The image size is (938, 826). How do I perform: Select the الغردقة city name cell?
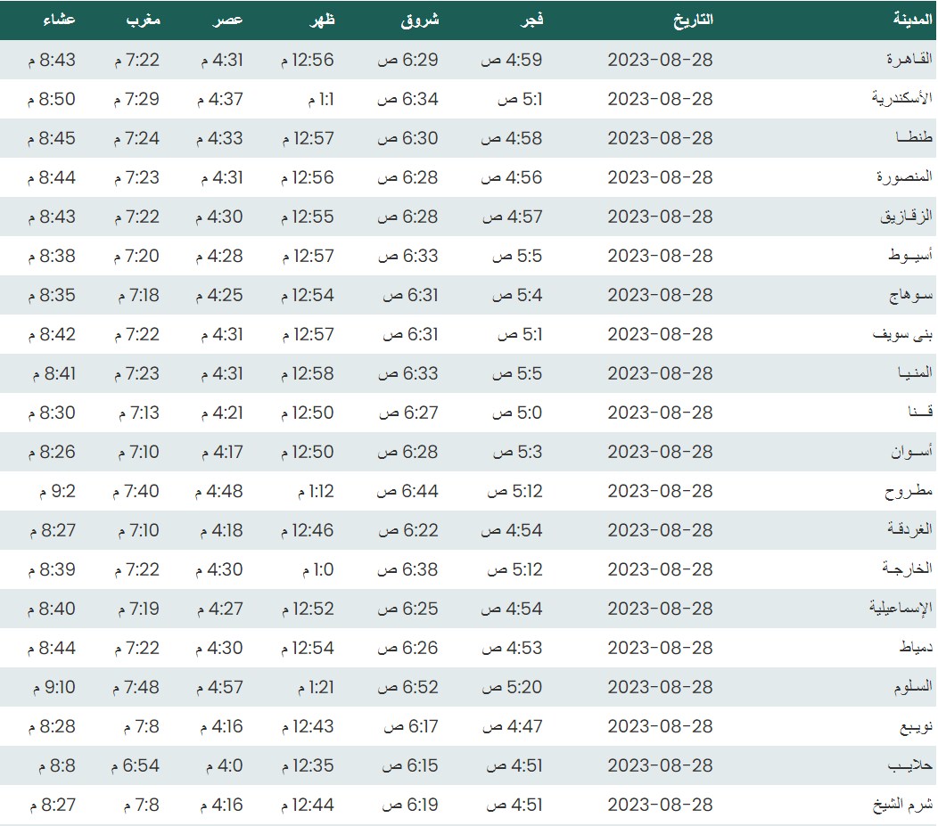pyautogui.click(x=908, y=530)
